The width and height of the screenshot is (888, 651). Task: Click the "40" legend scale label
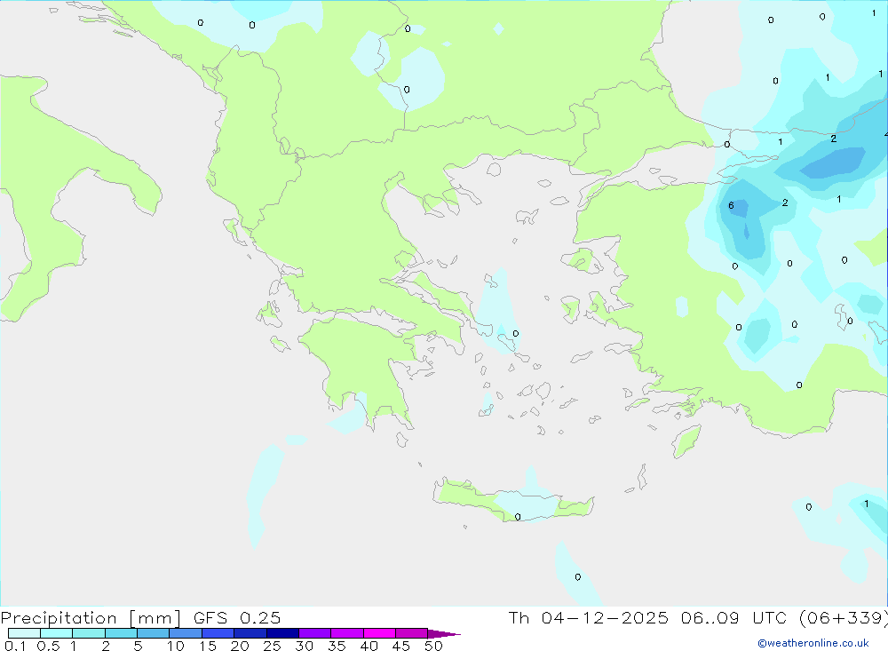(x=369, y=646)
